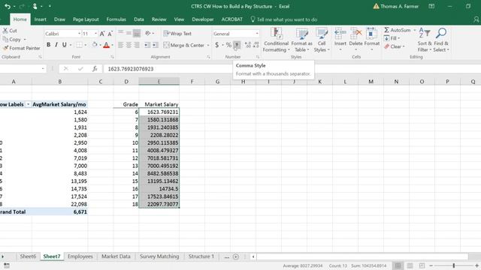Decrease font size with the small A
Image resolution: width=481 pixels, height=270 pixels.
pyautogui.click(x=110, y=33)
